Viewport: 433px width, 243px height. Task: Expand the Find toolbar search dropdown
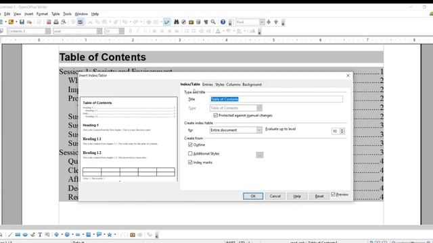(262, 22)
